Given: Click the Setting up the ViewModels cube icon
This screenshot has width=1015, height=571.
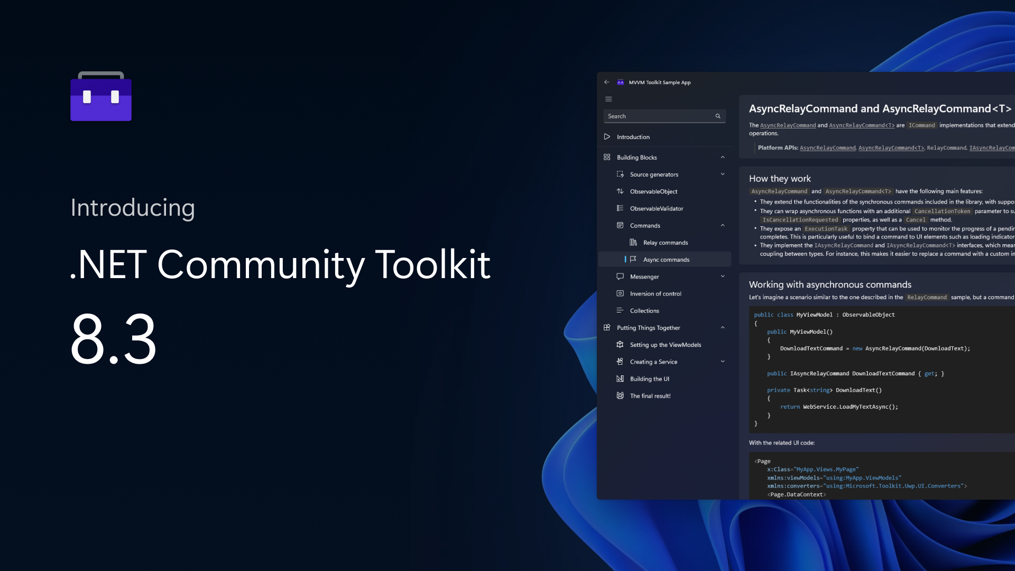Looking at the screenshot, I should point(620,344).
